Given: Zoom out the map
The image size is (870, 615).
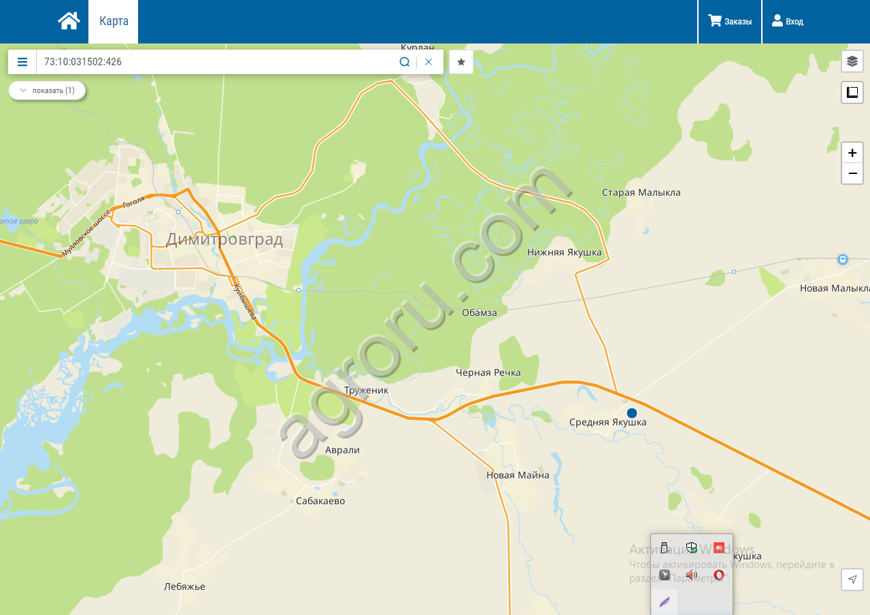Looking at the screenshot, I should click(x=852, y=173).
